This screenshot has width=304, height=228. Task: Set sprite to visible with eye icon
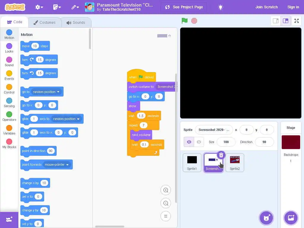coord(189,142)
